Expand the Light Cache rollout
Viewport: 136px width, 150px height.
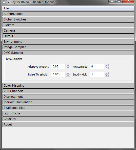68,113
